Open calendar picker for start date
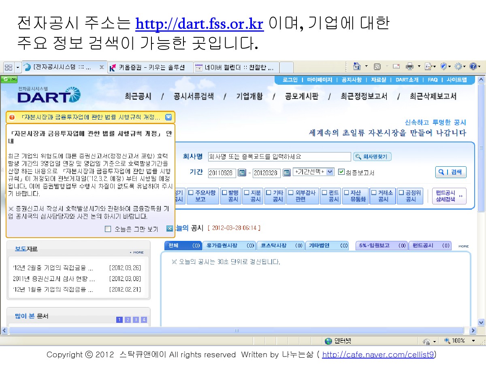 [x=242, y=172]
